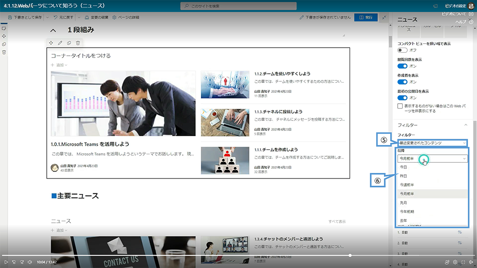Click the video progress bar handle
This screenshot has width=477, height=268.
coord(350,256)
